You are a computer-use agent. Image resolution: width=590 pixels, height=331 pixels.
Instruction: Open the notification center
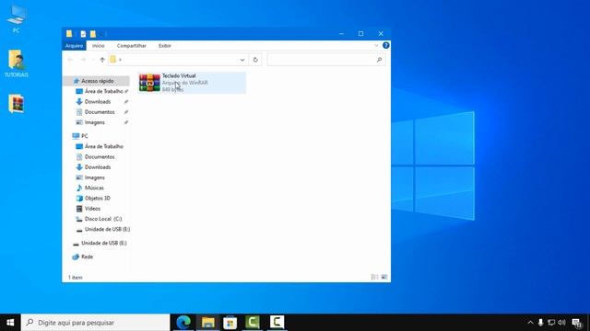click(577, 323)
